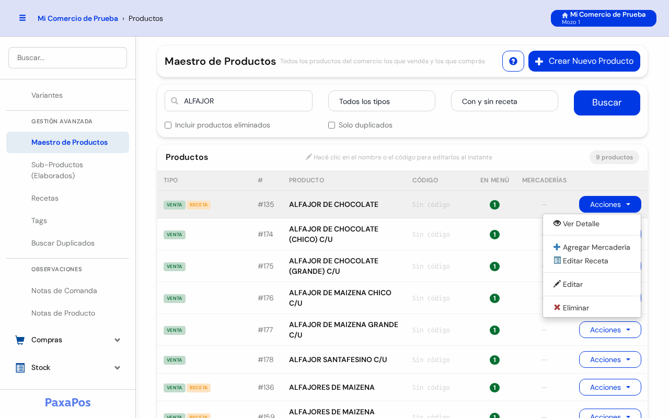Expand the Compras sidebar section chevron
This screenshot has height=418, width=669.
118,340
